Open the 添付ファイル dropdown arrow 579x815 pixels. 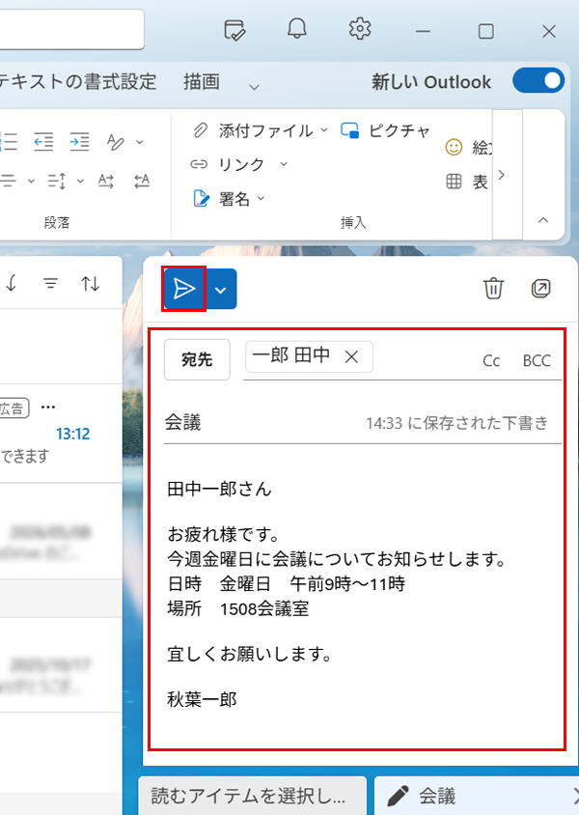tap(324, 130)
